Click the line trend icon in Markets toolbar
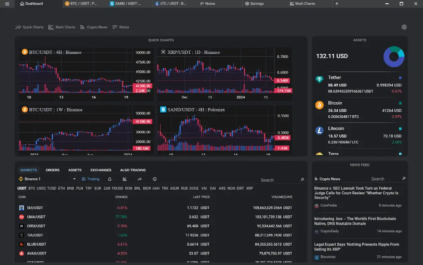Image resolution: width=423 pixels, height=265 pixels. pos(140,179)
